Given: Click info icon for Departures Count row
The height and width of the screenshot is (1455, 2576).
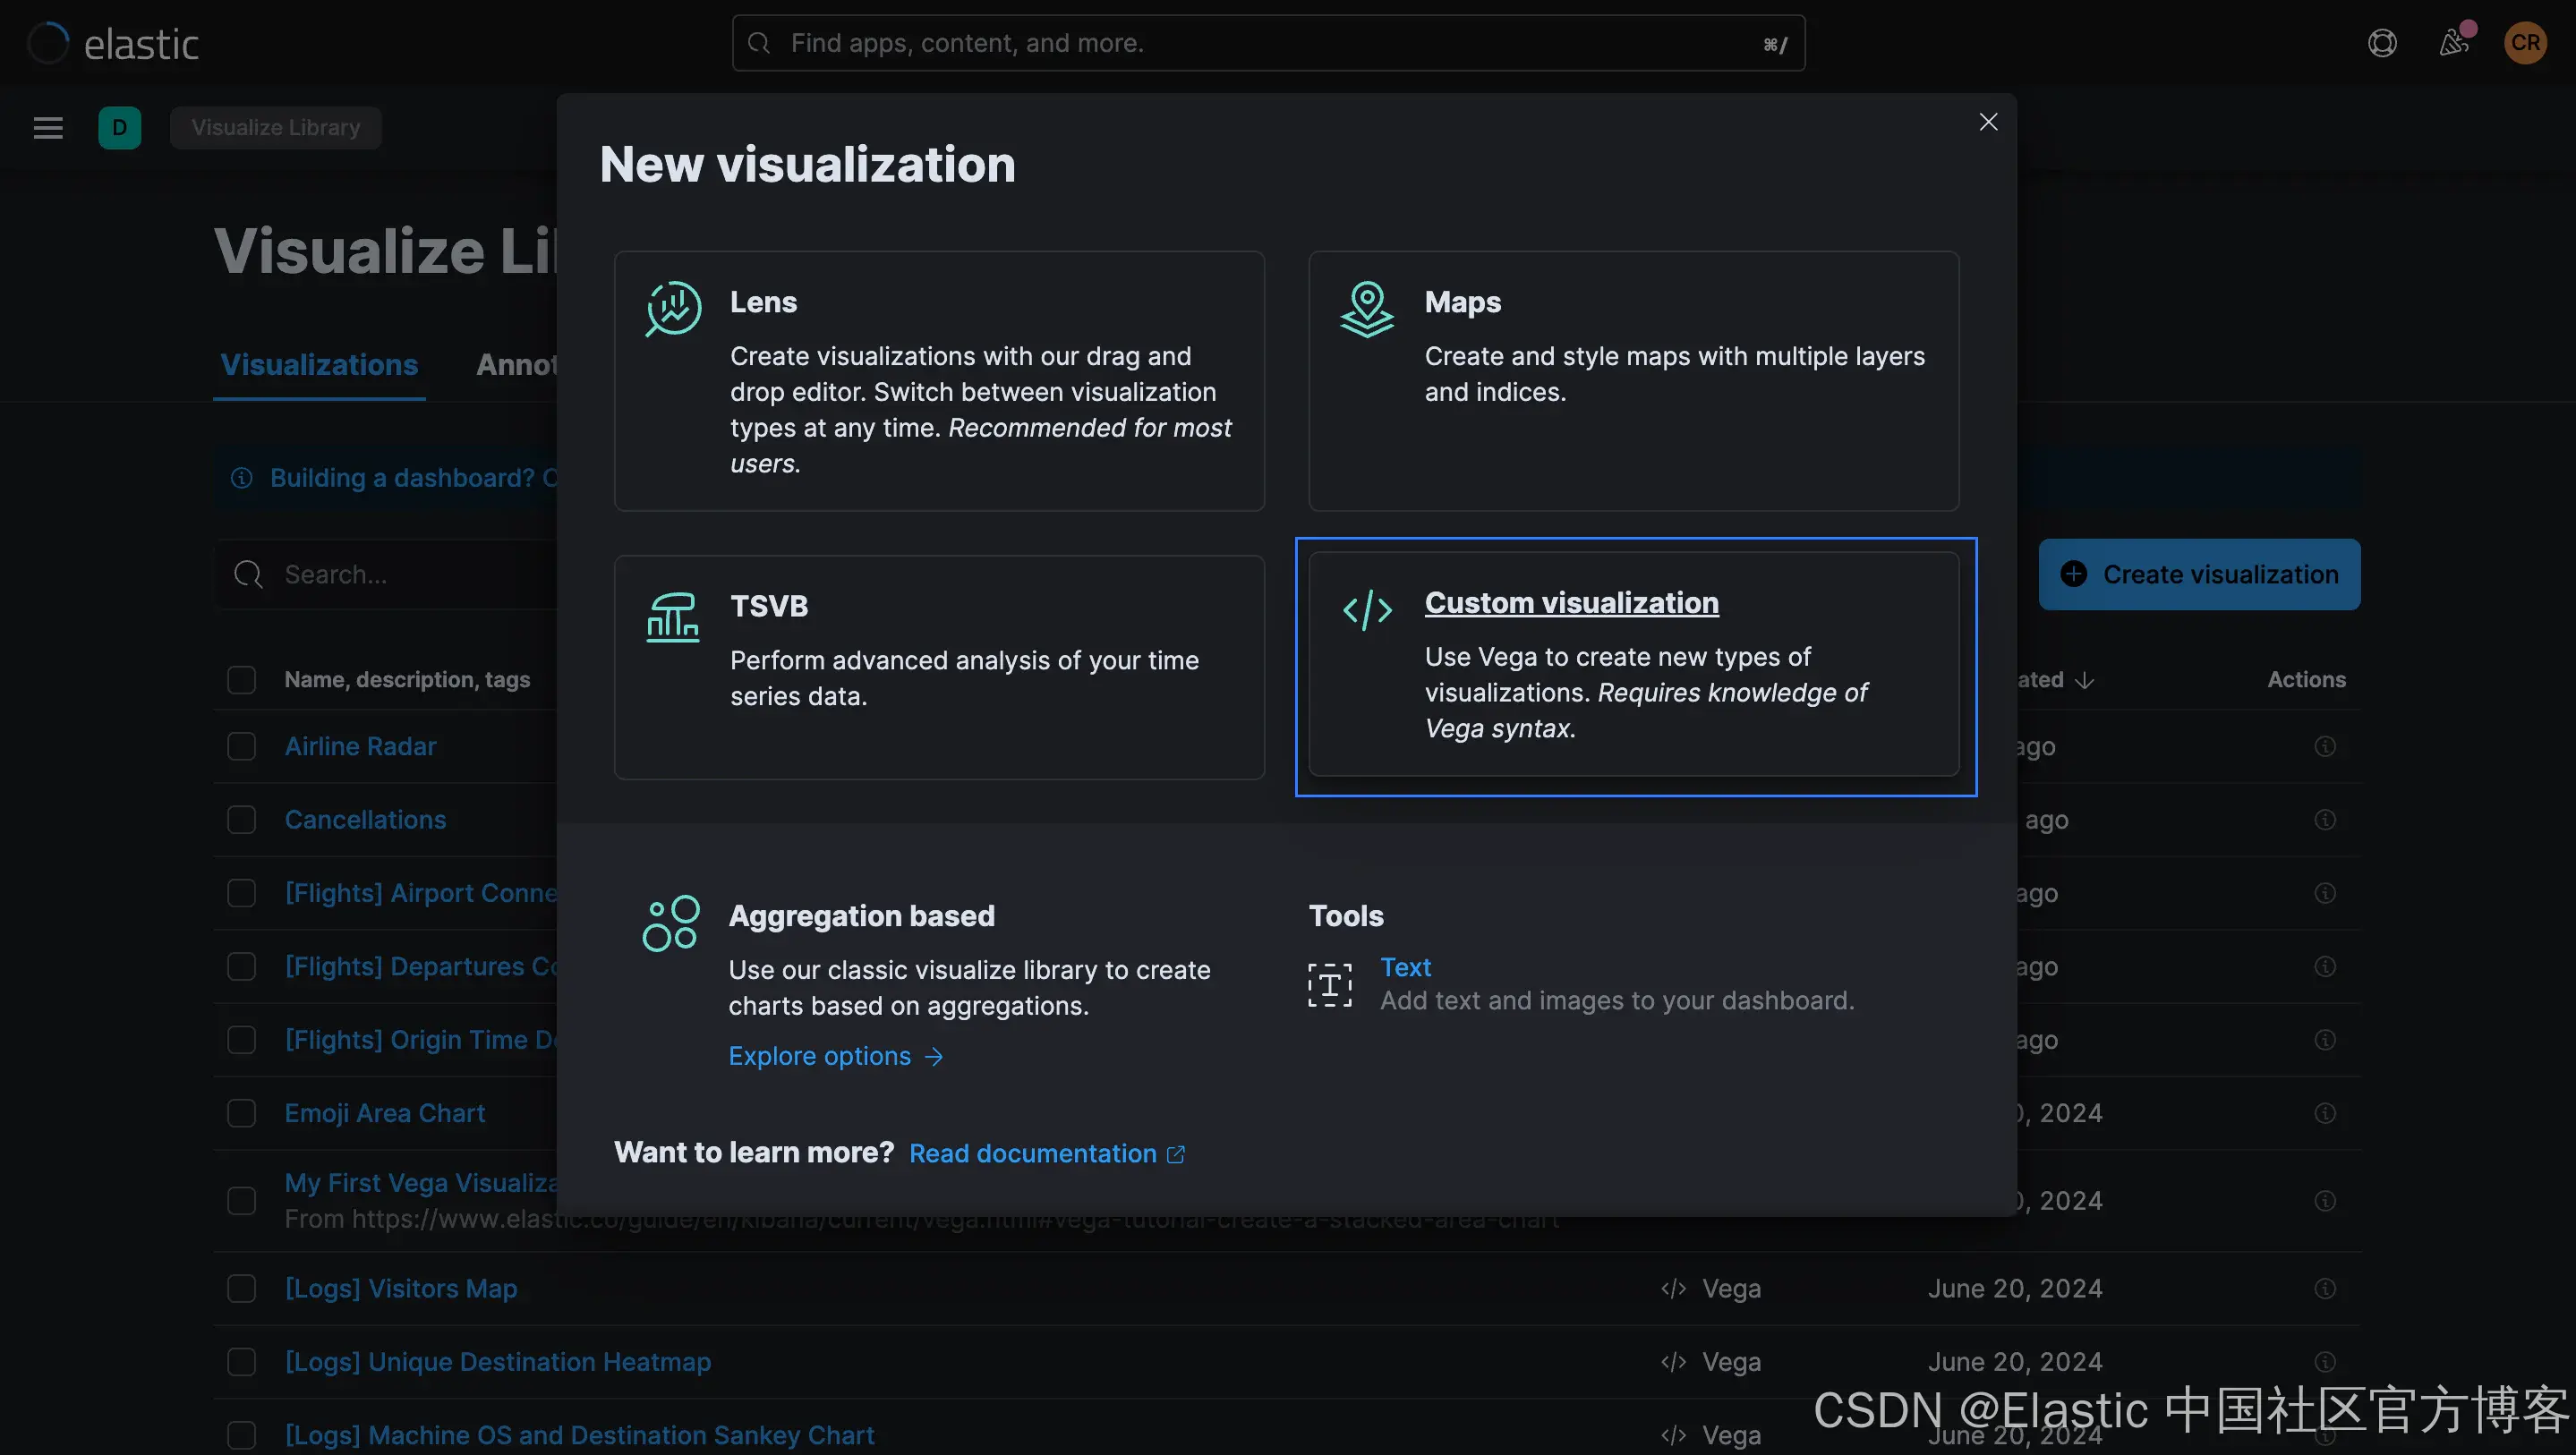Looking at the screenshot, I should click(2325, 966).
